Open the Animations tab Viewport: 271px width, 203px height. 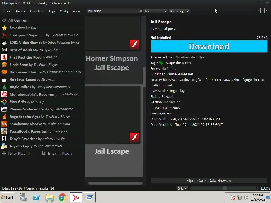tap(37, 11)
